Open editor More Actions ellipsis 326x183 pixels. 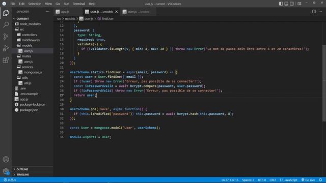[x=320, y=12]
